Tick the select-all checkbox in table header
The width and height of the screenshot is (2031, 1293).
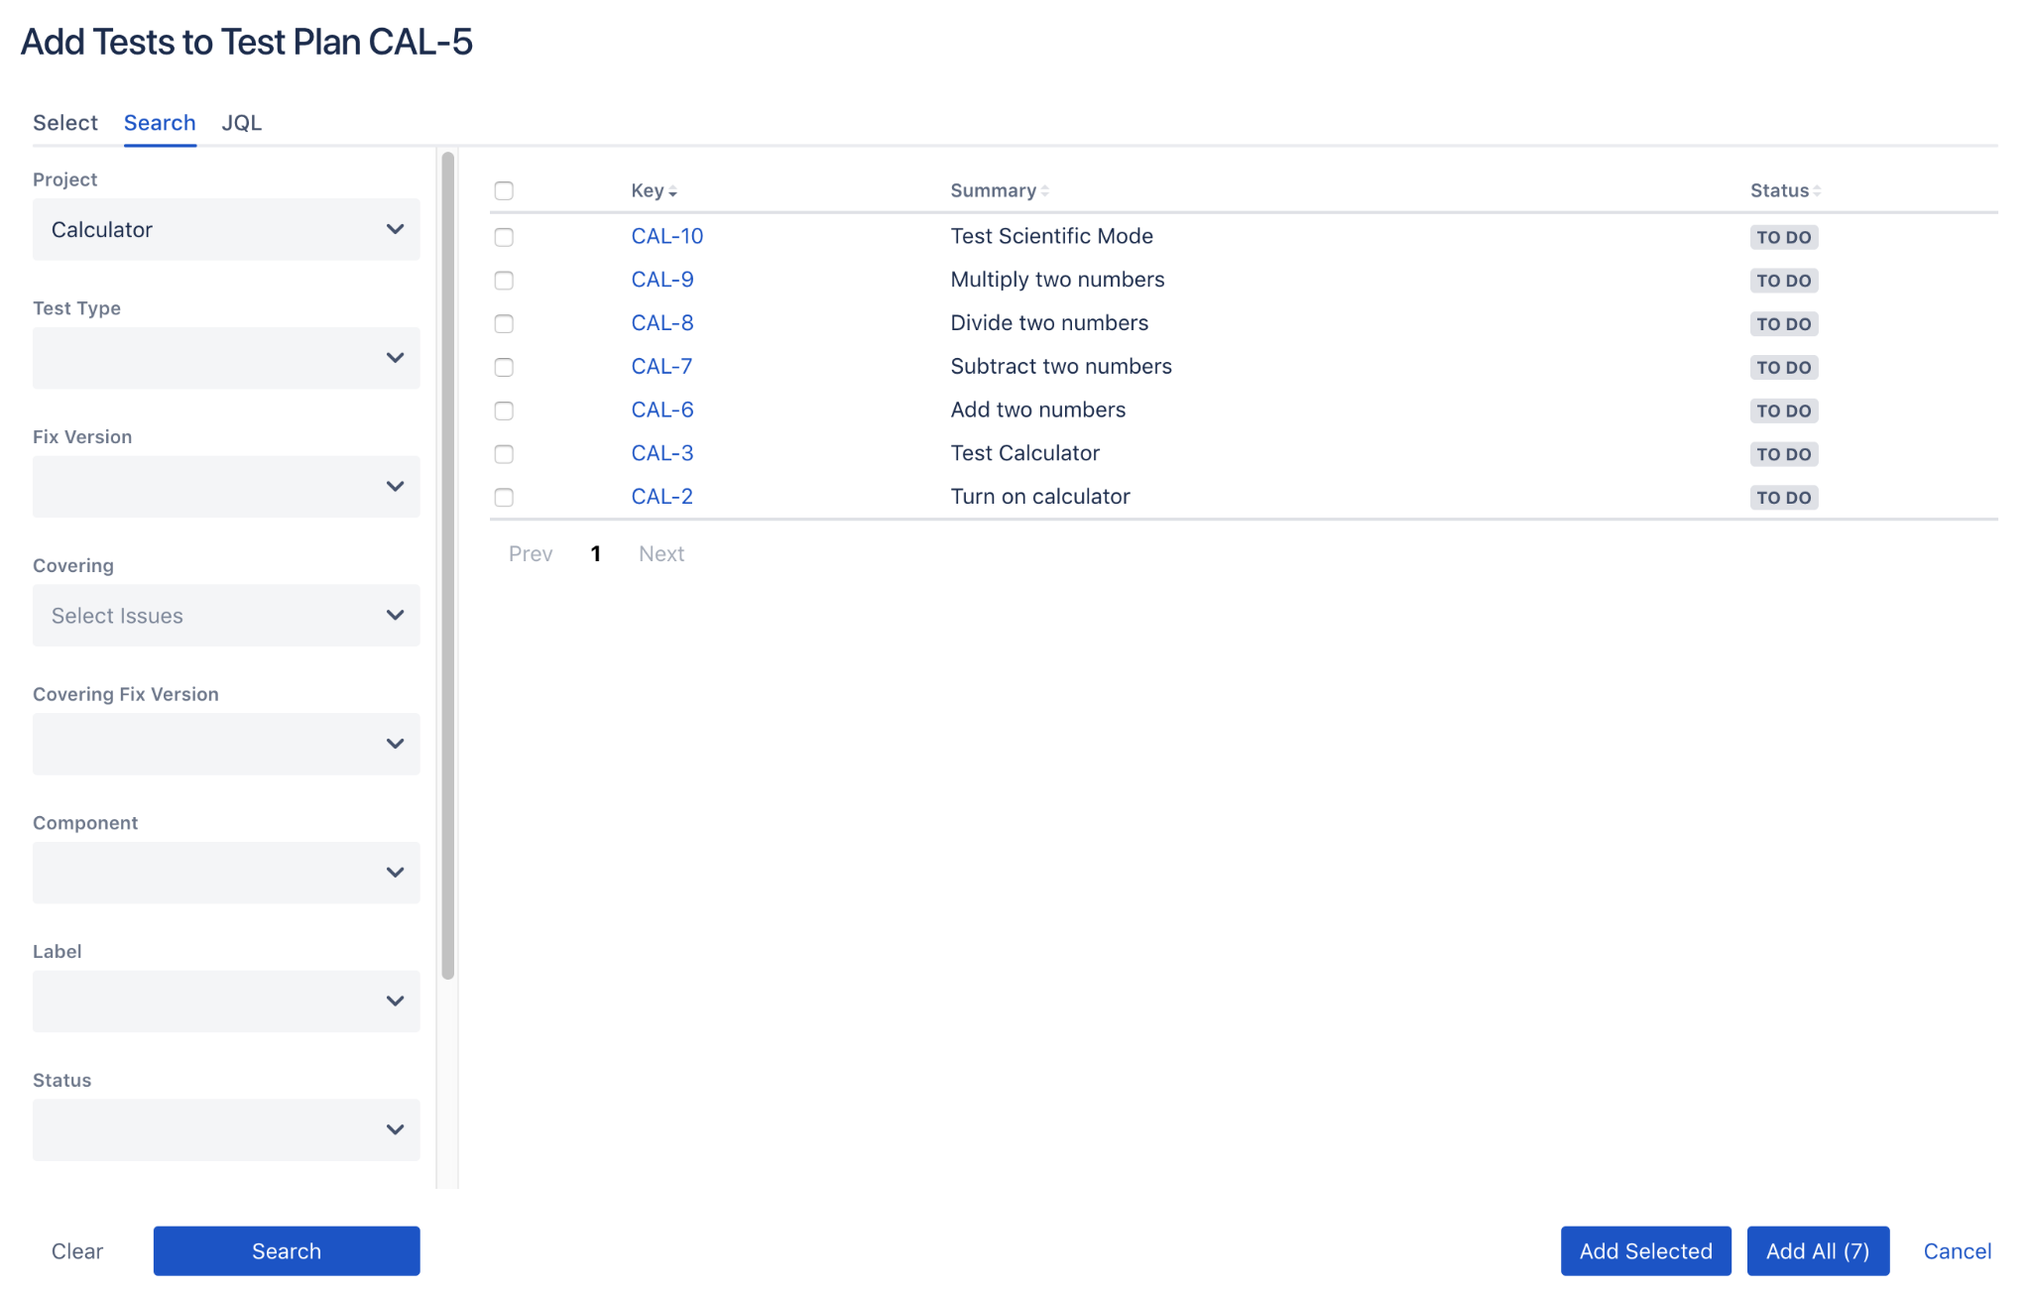tap(504, 190)
